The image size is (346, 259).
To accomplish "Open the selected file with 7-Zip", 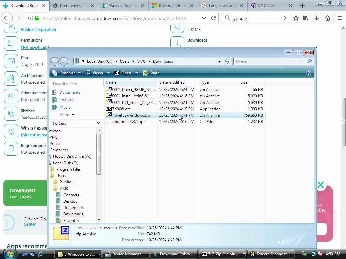I will point(123,73).
